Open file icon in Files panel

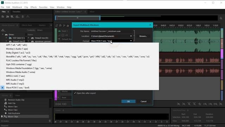(3, 17)
